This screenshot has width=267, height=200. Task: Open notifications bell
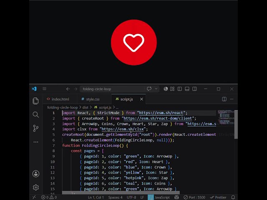tap(233, 197)
